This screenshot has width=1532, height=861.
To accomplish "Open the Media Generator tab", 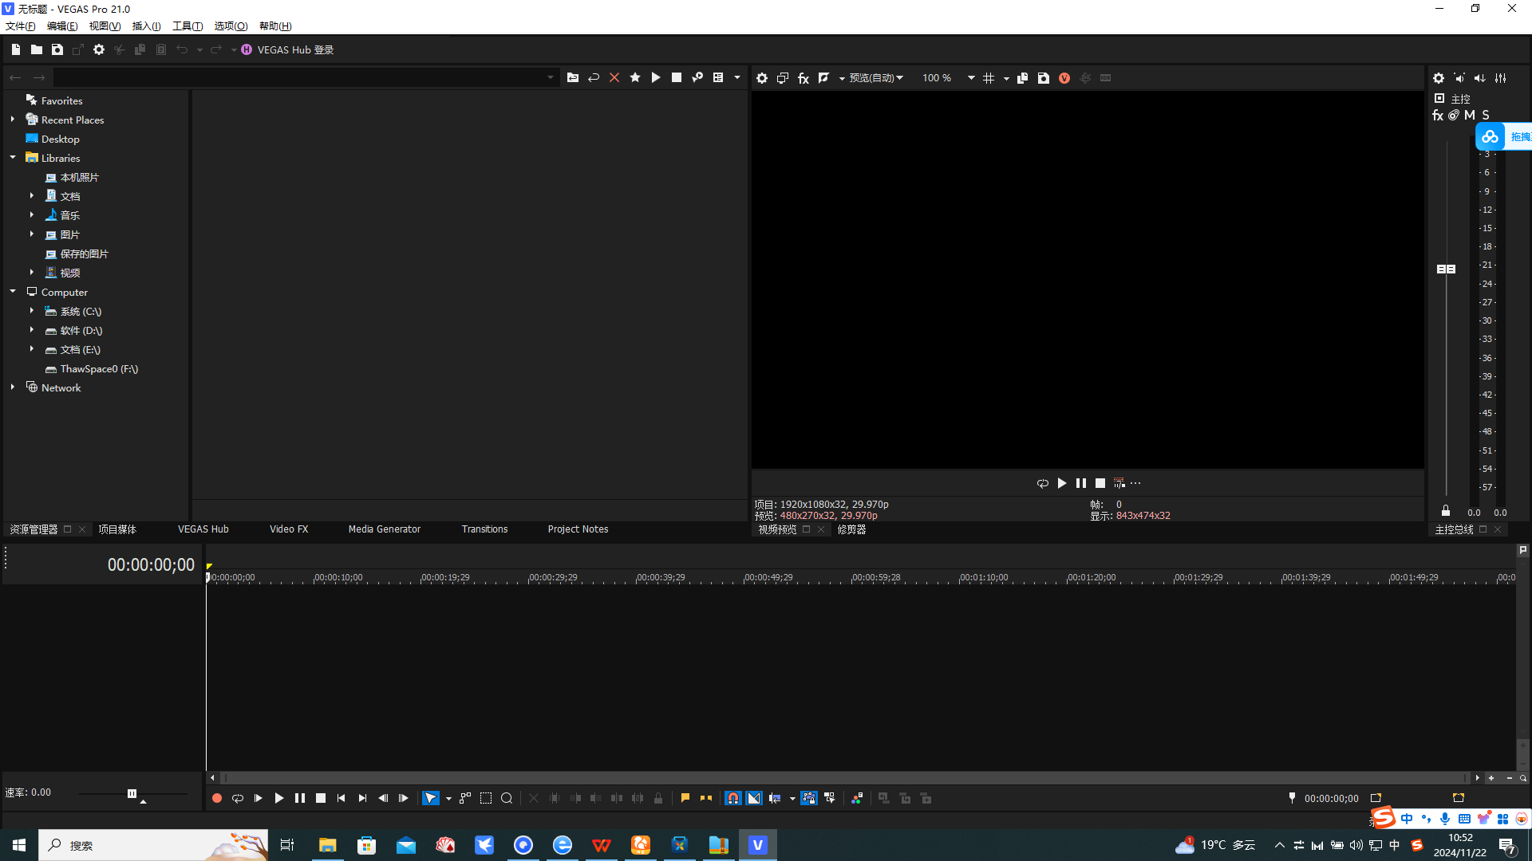I will [x=384, y=529].
